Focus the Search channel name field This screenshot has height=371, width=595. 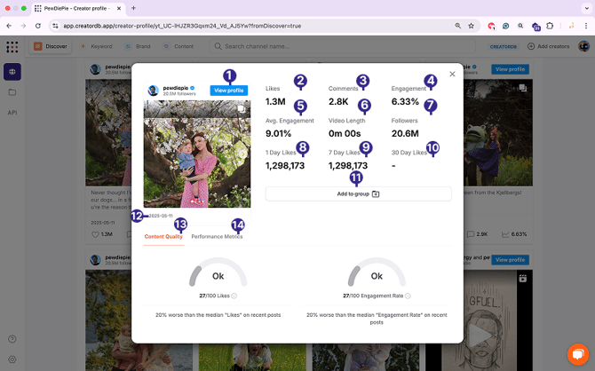[342, 46]
